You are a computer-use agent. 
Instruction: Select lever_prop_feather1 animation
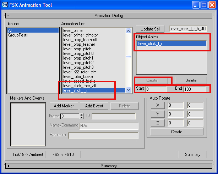[94, 44]
